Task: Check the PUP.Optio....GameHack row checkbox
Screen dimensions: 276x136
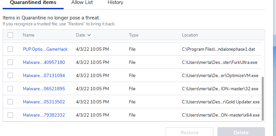Action: click(10, 49)
